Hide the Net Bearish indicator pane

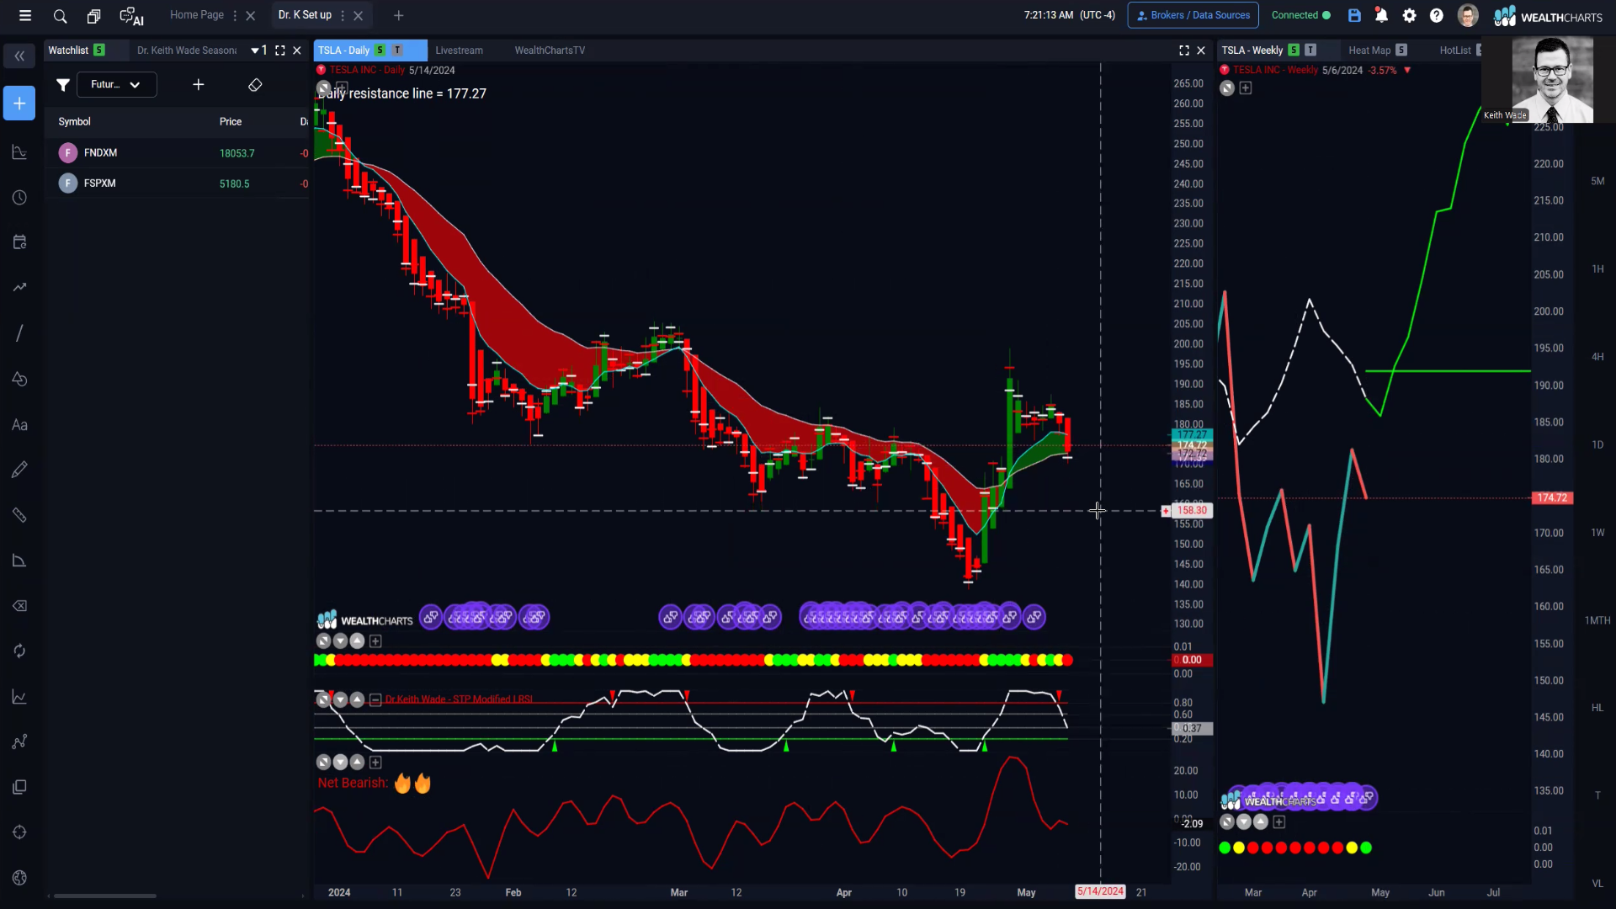pyautogui.click(x=323, y=763)
